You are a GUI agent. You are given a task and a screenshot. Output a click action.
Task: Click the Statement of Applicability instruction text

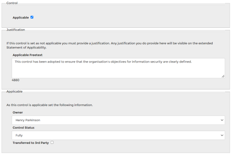tap(109, 45)
